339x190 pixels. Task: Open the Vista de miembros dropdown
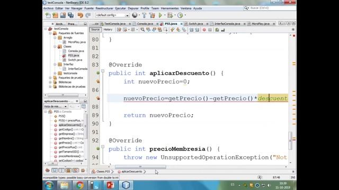pos(56,107)
